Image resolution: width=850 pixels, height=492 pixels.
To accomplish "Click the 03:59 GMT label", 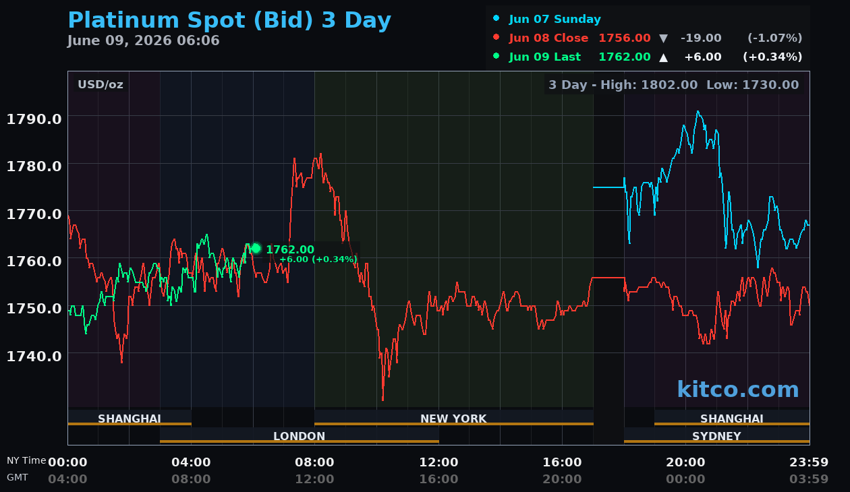I will pyautogui.click(x=809, y=479).
